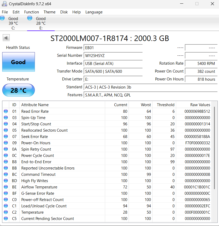
Task: Click the 28 °C temperature button
Action: coord(18,90)
